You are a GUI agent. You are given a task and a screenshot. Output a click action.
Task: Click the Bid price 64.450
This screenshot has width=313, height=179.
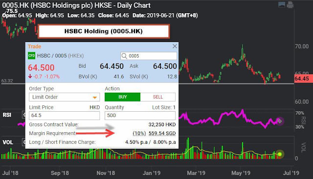click(112, 66)
